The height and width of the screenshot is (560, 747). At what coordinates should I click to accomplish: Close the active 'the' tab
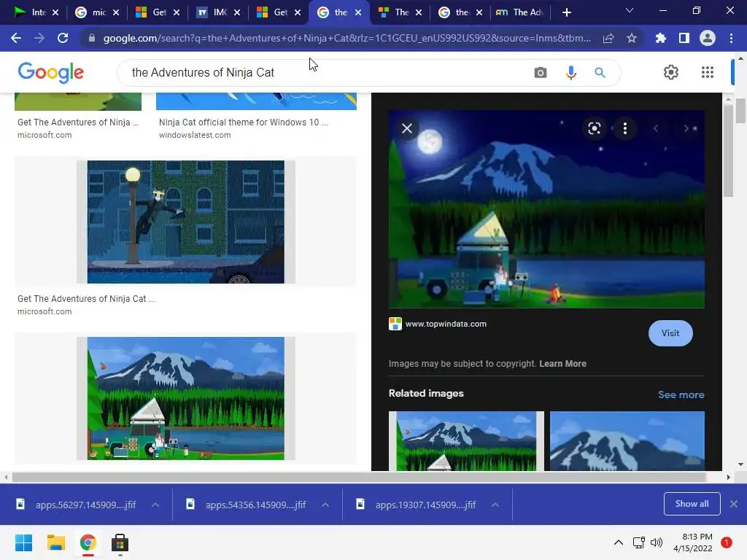tap(357, 13)
